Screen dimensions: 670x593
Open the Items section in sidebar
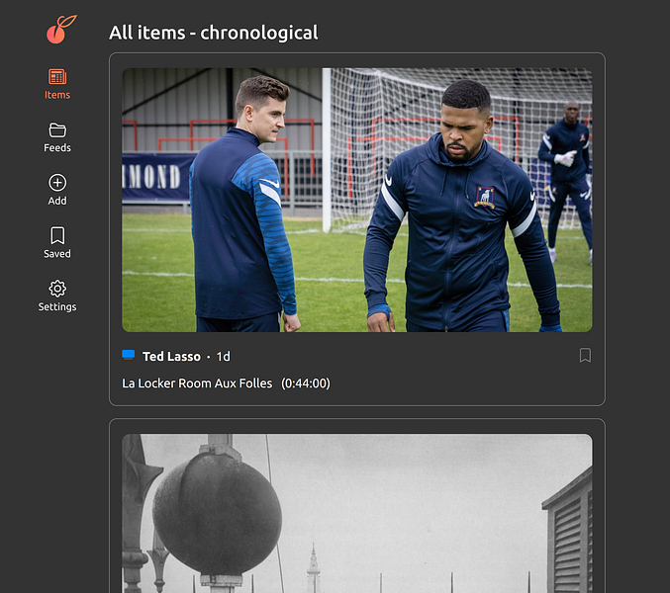57,84
